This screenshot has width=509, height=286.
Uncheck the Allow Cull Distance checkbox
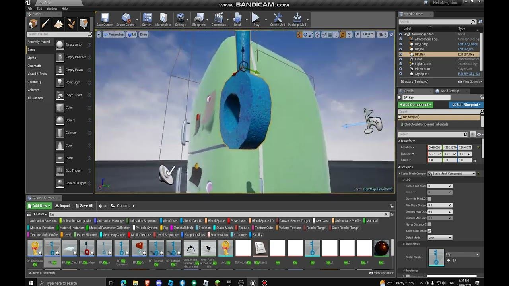[x=429, y=231]
